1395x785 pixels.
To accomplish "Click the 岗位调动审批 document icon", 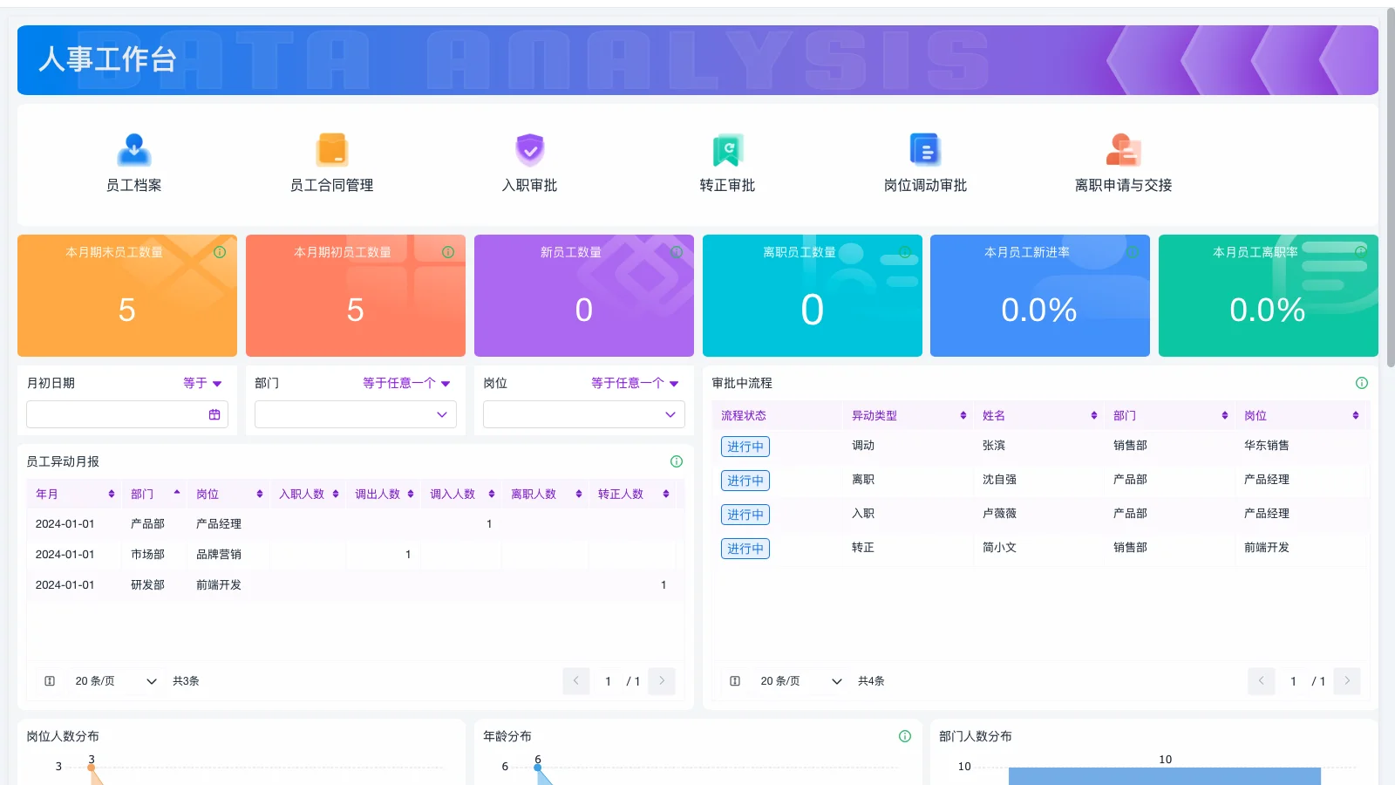I will (924, 150).
